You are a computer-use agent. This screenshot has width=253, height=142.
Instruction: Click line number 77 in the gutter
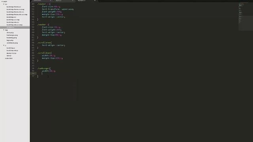pos(33,76)
